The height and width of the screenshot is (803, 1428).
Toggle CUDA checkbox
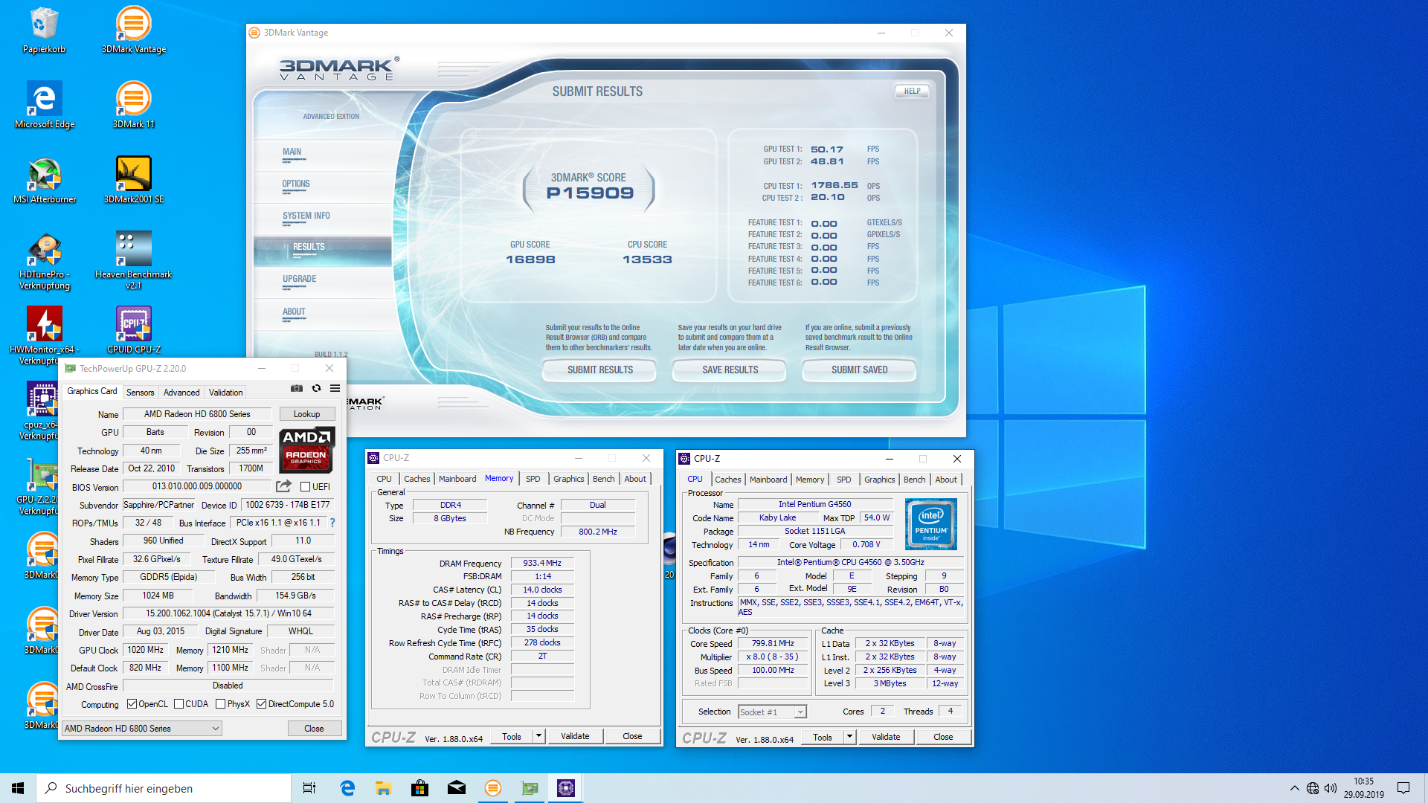[178, 704]
